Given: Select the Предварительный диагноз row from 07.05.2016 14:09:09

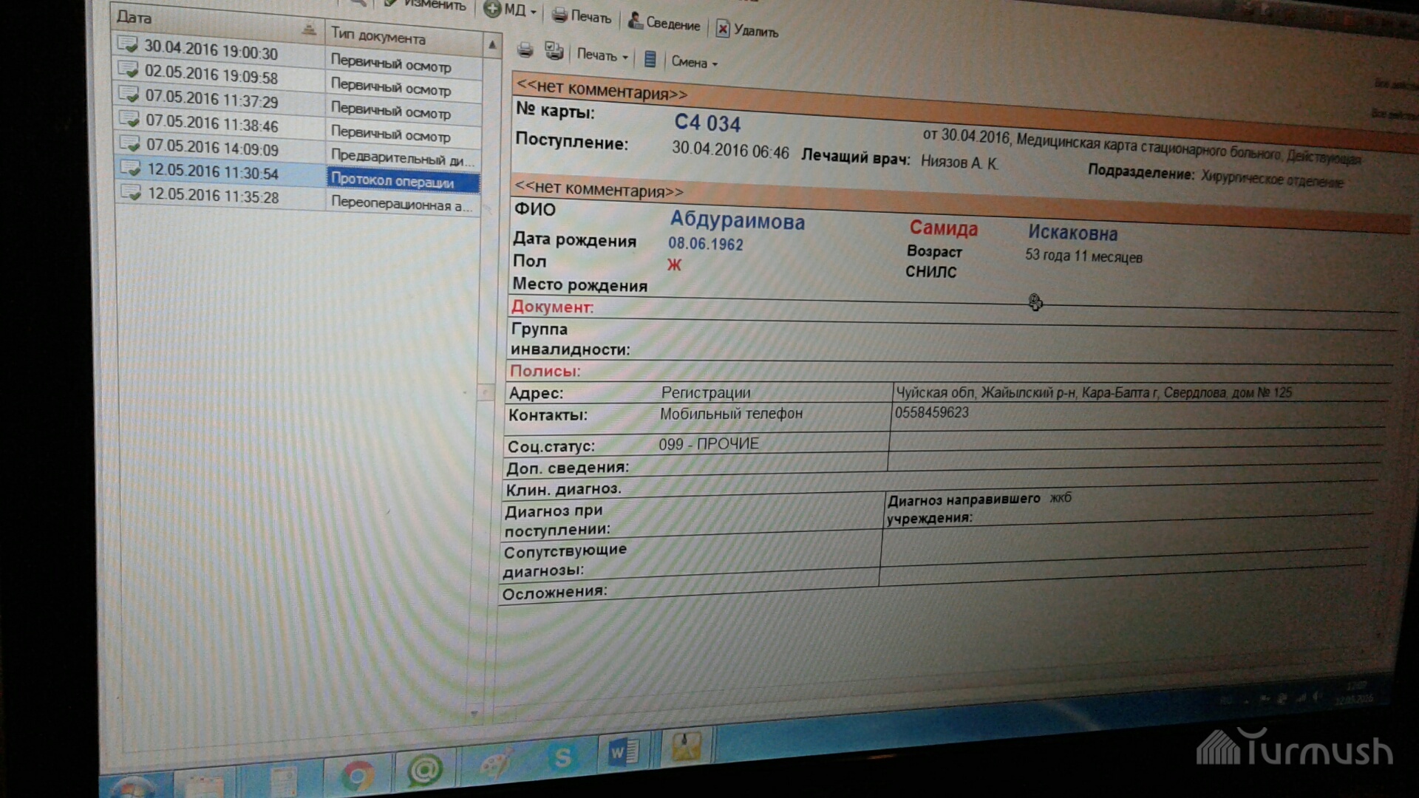Looking at the screenshot, I should (211, 148).
